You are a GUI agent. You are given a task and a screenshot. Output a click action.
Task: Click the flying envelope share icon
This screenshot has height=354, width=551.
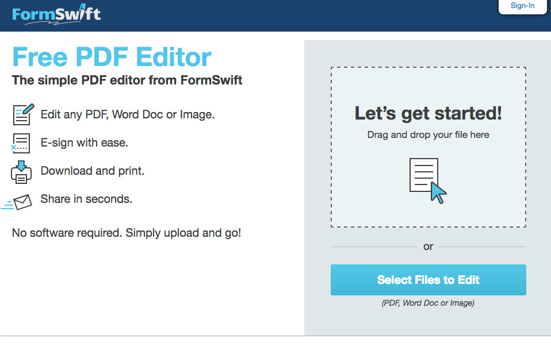(x=17, y=202)
